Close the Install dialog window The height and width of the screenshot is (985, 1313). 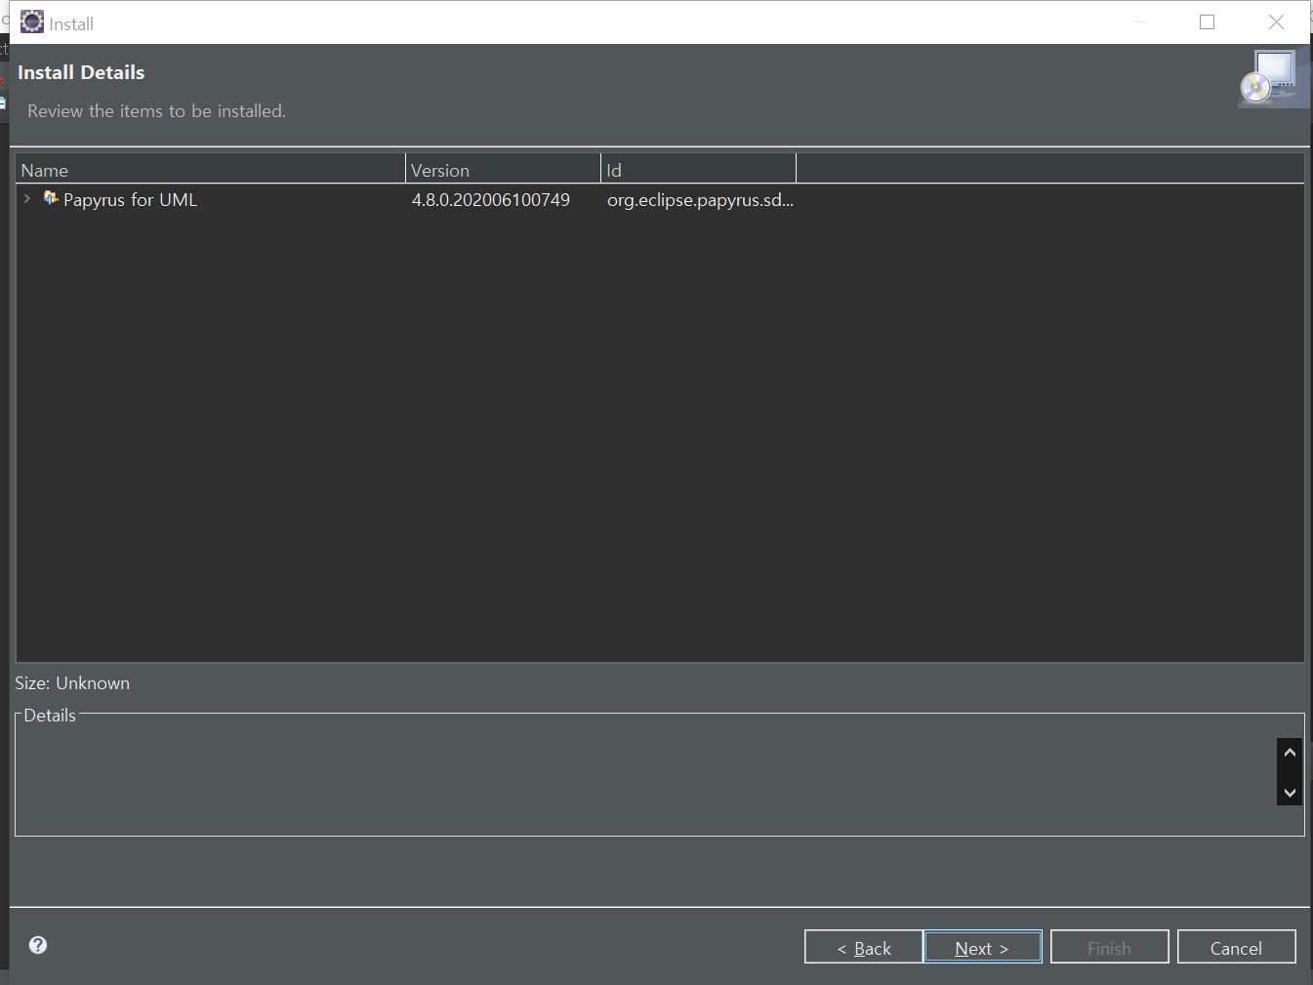point(1276,21)
